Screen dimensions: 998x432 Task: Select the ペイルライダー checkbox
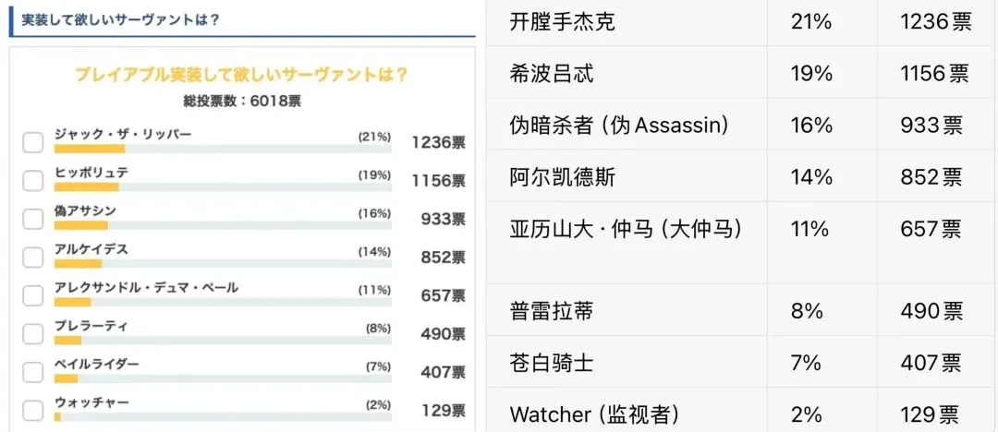tap(33, 372)
